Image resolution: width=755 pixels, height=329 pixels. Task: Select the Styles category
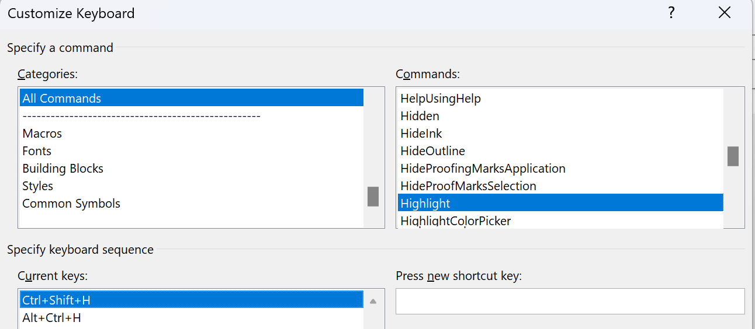(37, 186)
